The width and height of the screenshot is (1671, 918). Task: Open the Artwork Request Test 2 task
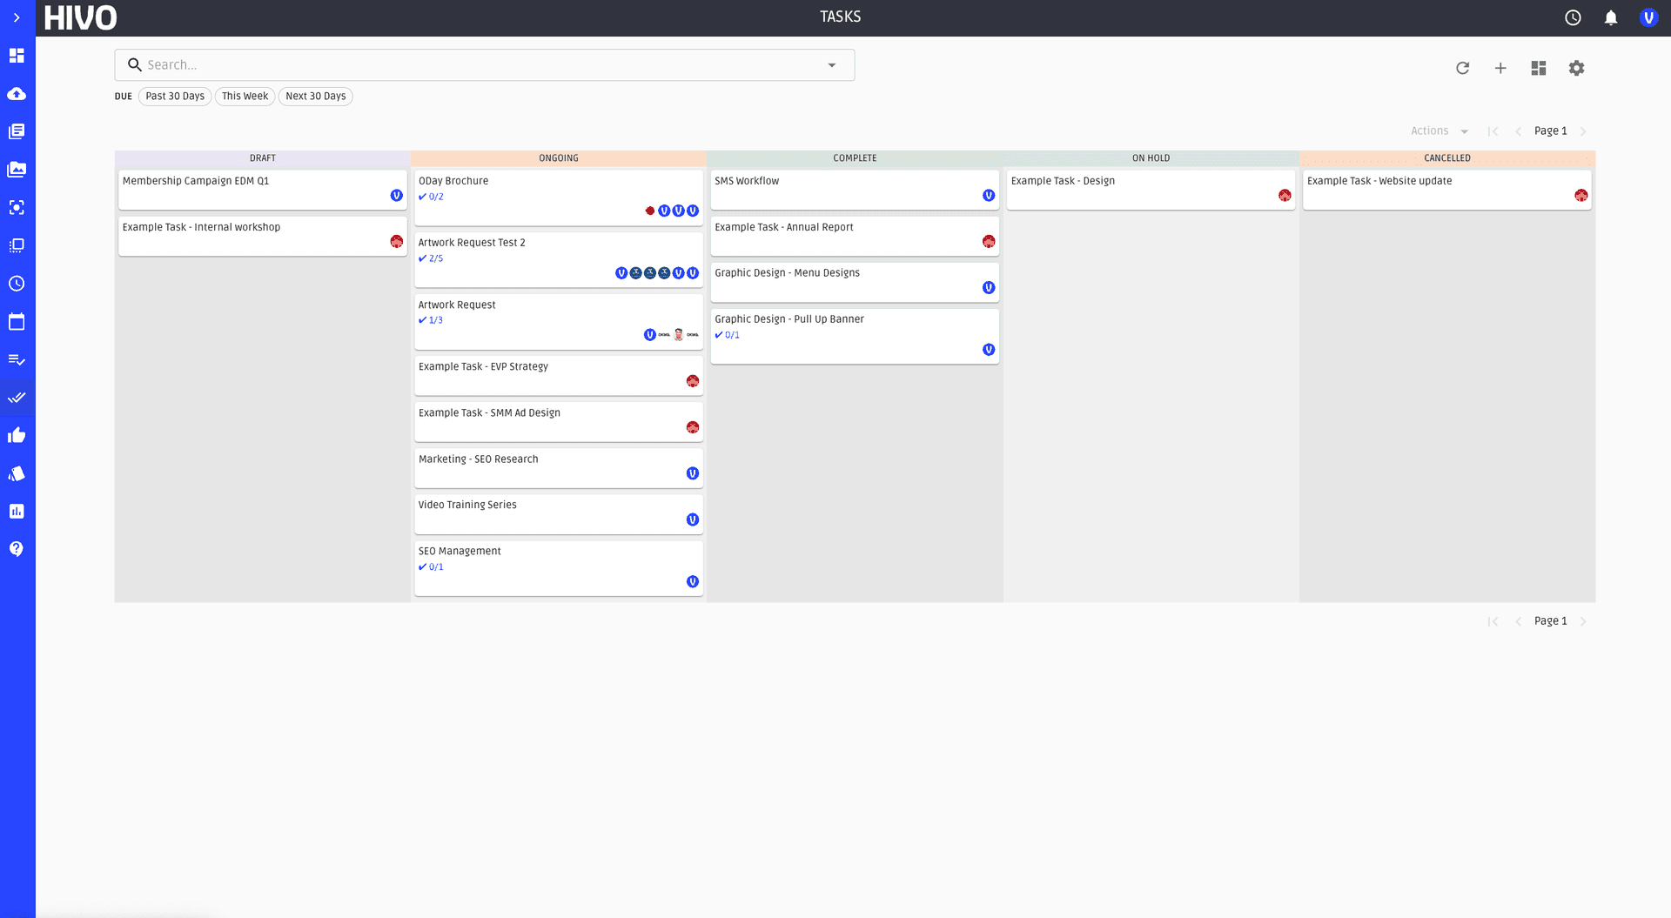coord(559,260)
